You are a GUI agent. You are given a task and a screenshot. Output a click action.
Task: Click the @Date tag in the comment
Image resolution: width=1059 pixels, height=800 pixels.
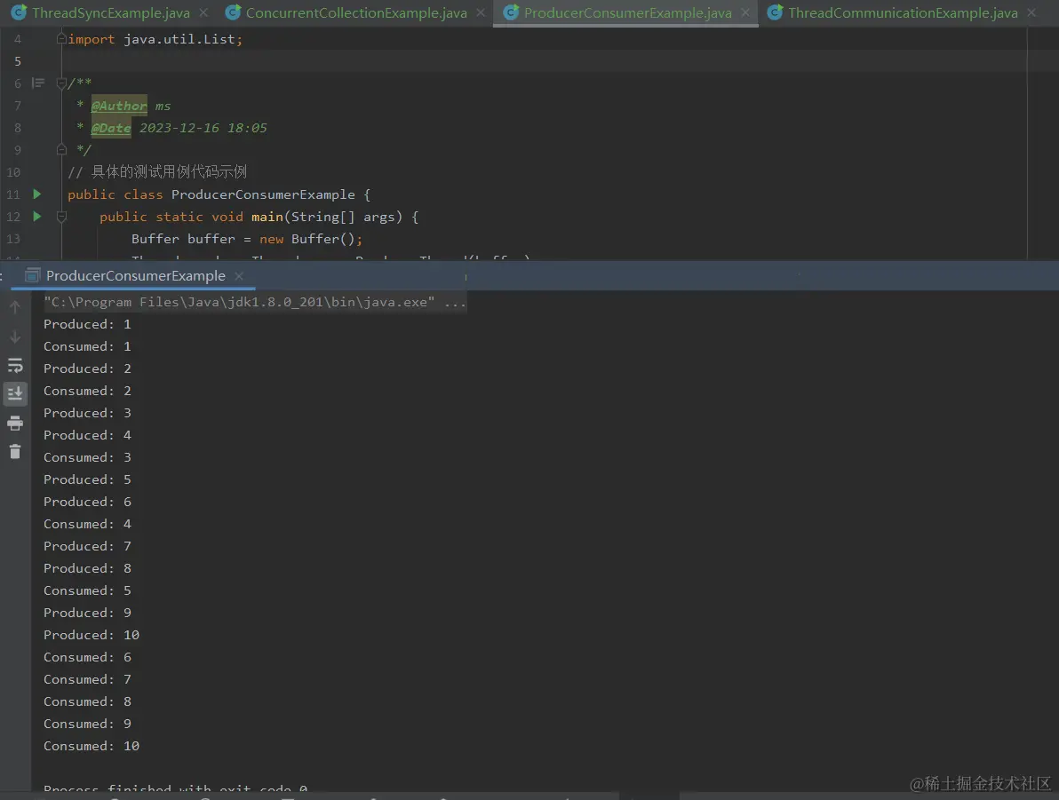[111, 128]
